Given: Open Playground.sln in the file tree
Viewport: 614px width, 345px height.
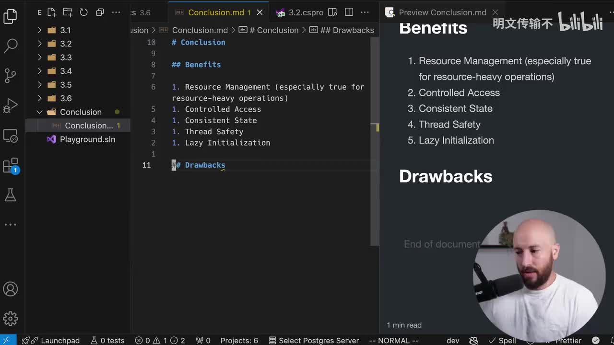Looking at the screenshot, I should point(87,139).
